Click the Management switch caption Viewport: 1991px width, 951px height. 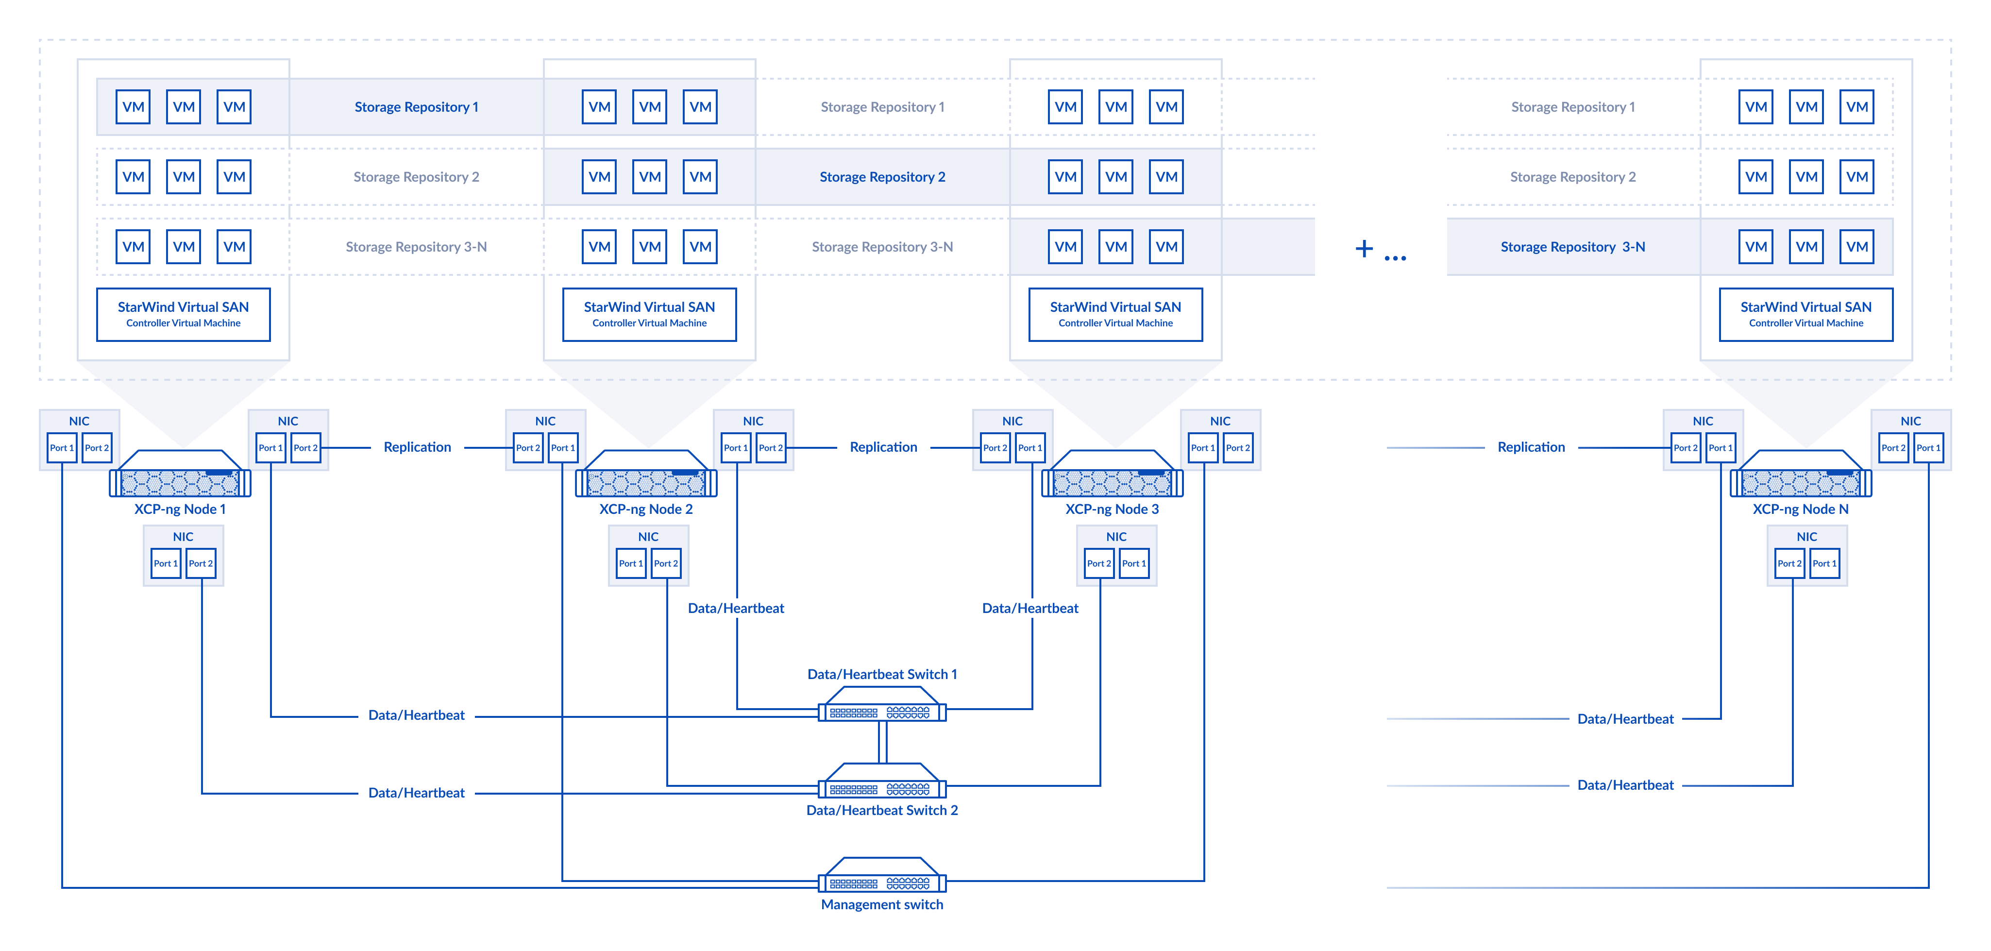point(882,904)
